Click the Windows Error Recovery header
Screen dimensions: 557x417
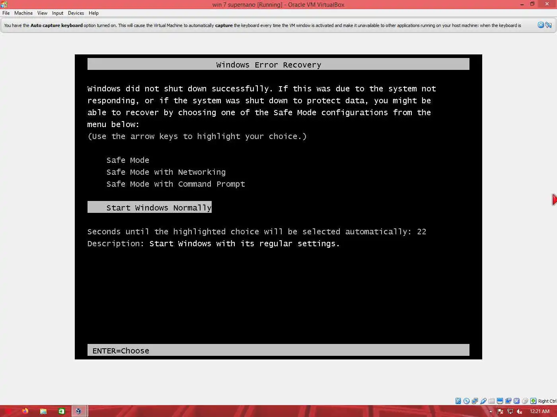(x=278, y=64)
